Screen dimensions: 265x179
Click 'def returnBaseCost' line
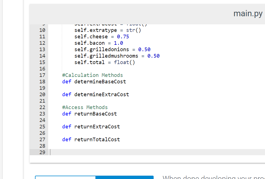[x=89, y=114]
